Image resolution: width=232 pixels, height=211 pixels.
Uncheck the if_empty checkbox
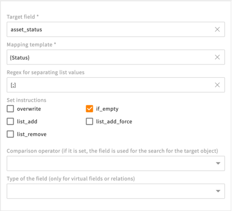pyautogui.click(x=89, y=109)
